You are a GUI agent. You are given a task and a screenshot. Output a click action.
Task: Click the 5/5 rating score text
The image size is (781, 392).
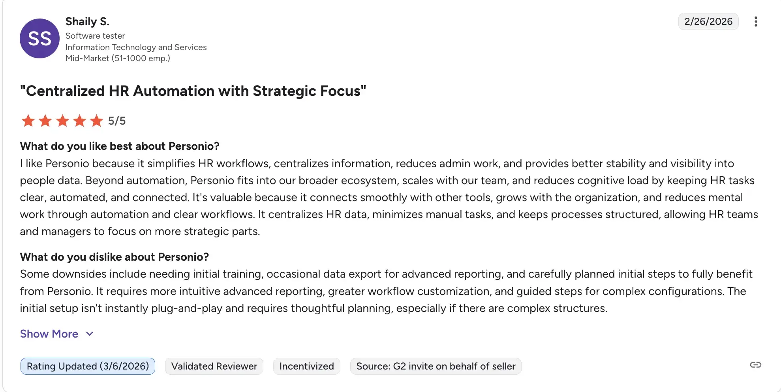117,121
